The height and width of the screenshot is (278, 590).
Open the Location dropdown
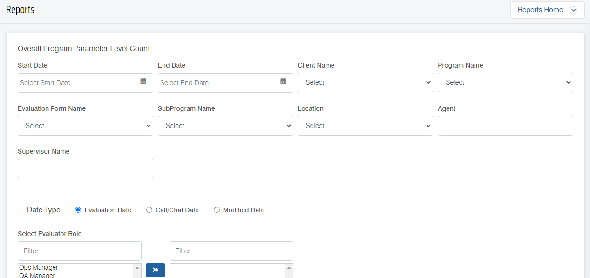[x=366, y=126]
